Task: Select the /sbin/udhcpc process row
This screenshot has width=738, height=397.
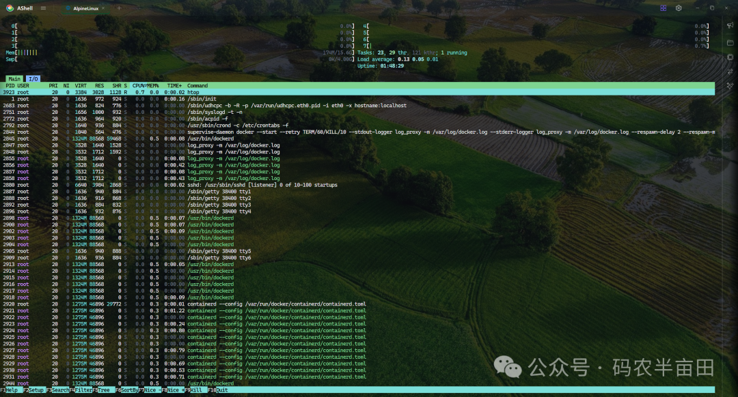Action: 357,106
